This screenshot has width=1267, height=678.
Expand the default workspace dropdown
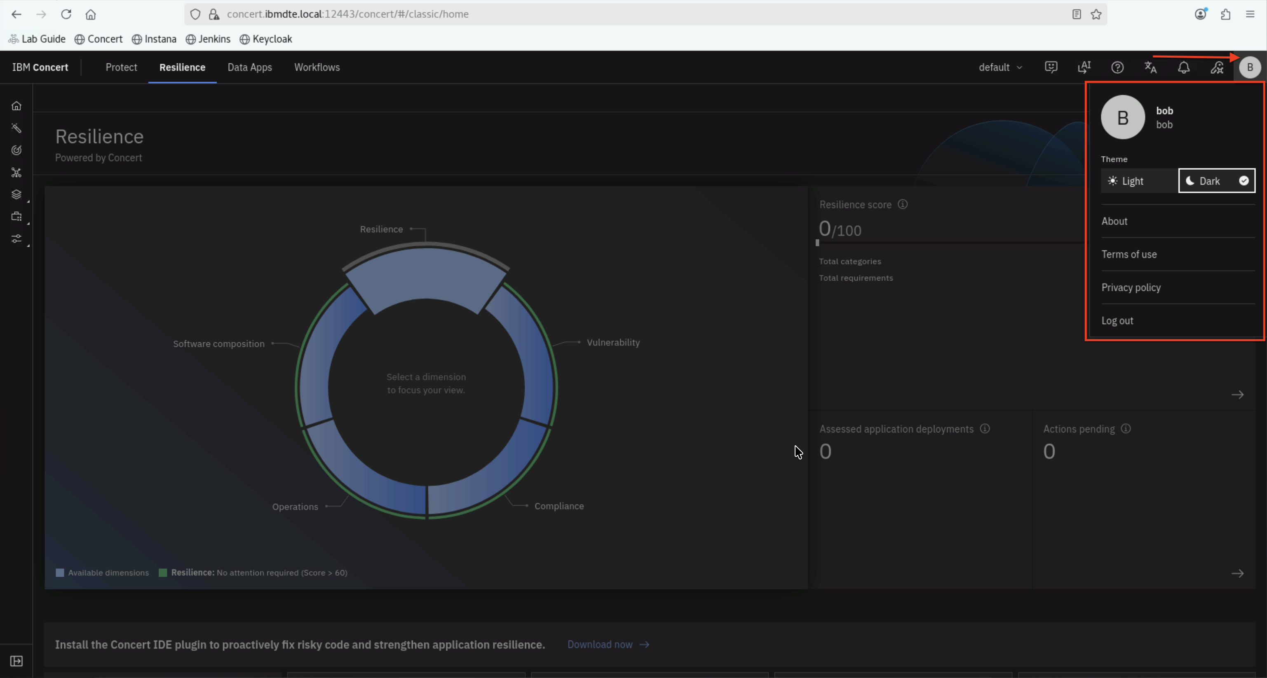click(x=1001, y=68)
